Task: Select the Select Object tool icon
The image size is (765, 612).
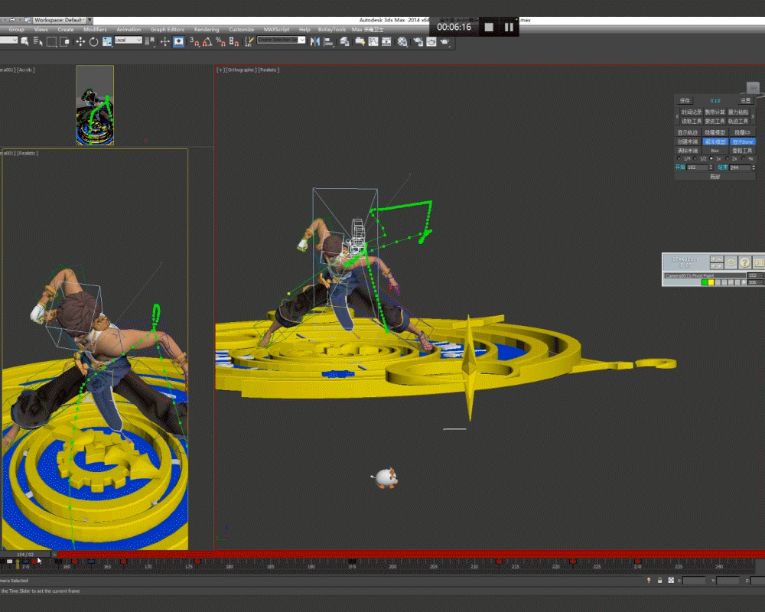Action: point(25,42)
